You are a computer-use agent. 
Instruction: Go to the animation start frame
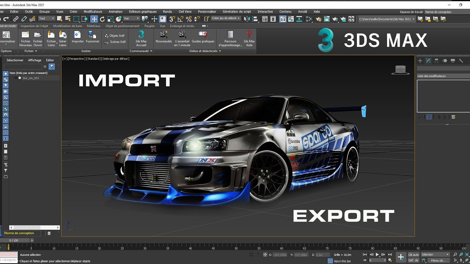click(365, 254)
